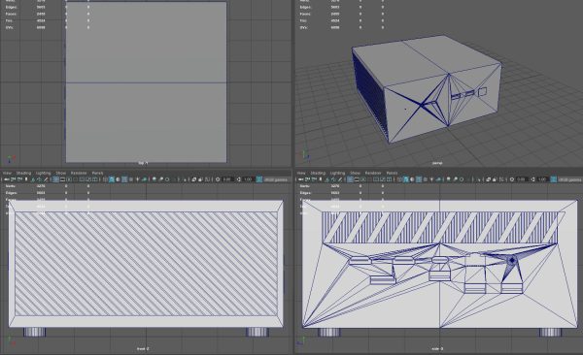583x355 pixels.
Task: Click 2D Pan/Zoom icon in front panel toolbar
Action: click(40, 179)
